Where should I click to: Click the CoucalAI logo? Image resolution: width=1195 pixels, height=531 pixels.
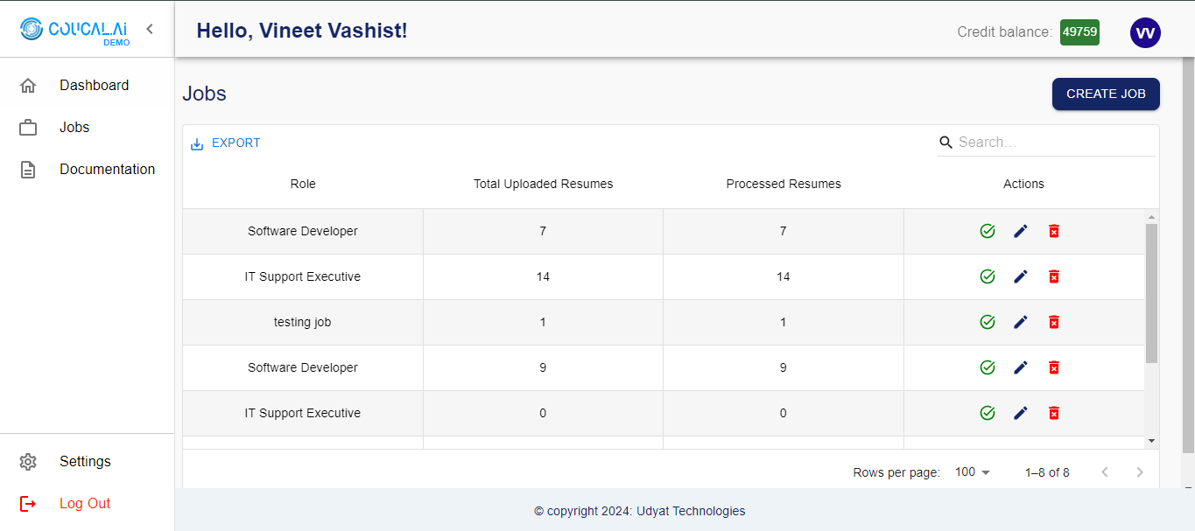pyautogui.click(x=74, y=30)
